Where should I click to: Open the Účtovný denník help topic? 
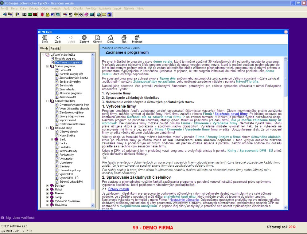click(x=69, y=132)
